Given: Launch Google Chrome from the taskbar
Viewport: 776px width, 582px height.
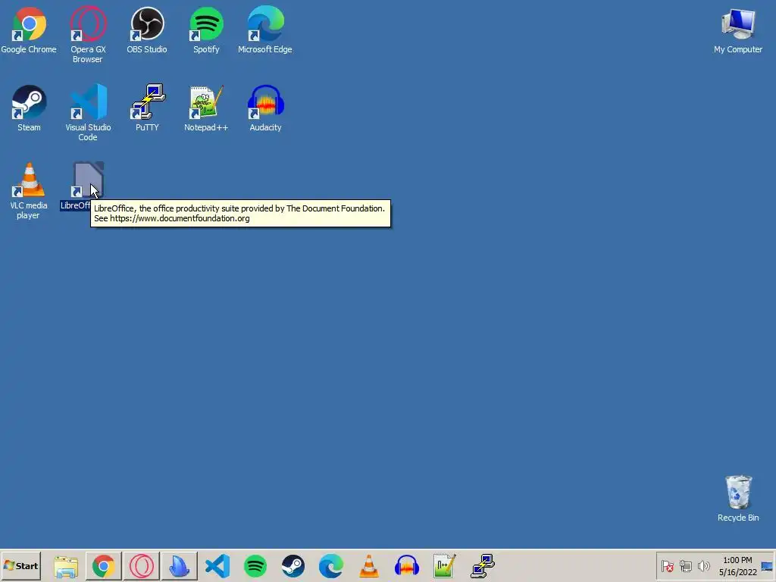Looking at the screenshot, I should (x=103, y=565).
